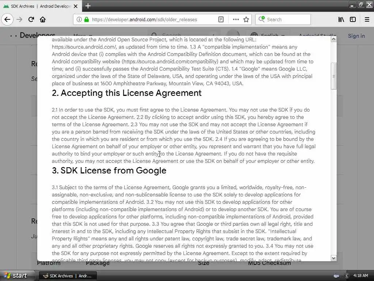This screenshot has width=374, height=281.
Task: Click the search engine magnifier icon
Action: coord(262,19)
